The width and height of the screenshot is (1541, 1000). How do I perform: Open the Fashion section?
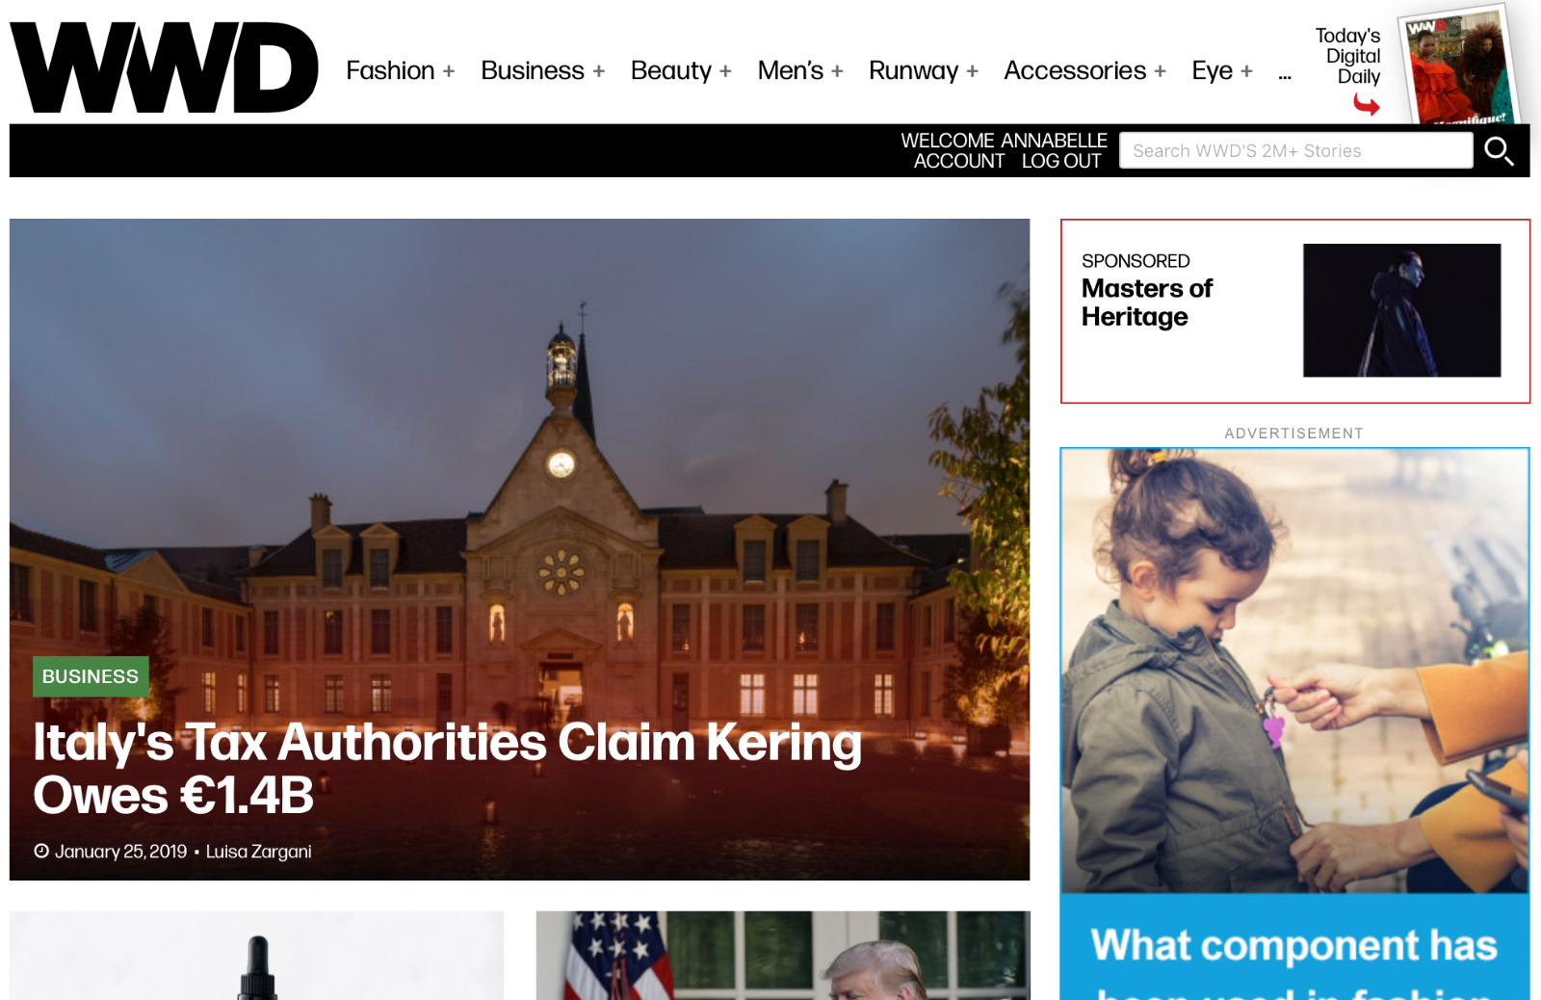coord(390,70)
